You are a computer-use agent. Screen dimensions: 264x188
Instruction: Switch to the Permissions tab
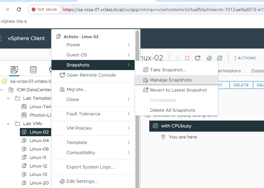click(229, 71)
